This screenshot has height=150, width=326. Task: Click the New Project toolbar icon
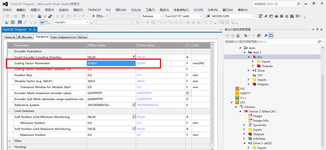pos(23,16)
